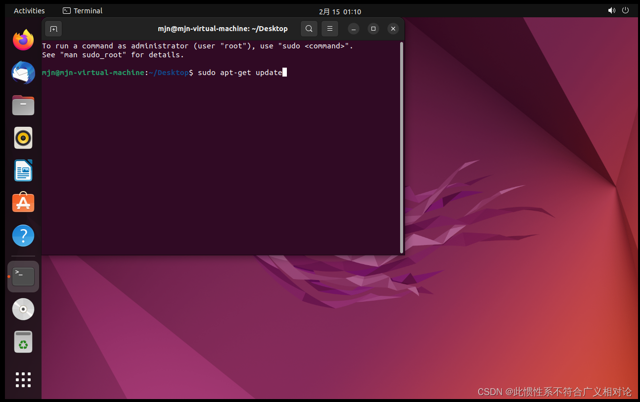Open the Files file manager
This screenshot has height=402, width=640.
point(23,105)
